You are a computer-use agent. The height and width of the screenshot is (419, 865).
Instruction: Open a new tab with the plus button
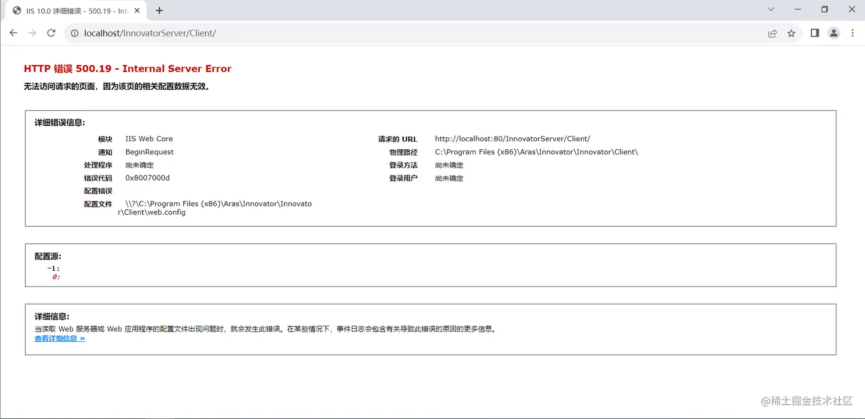[x=159, y=10]
